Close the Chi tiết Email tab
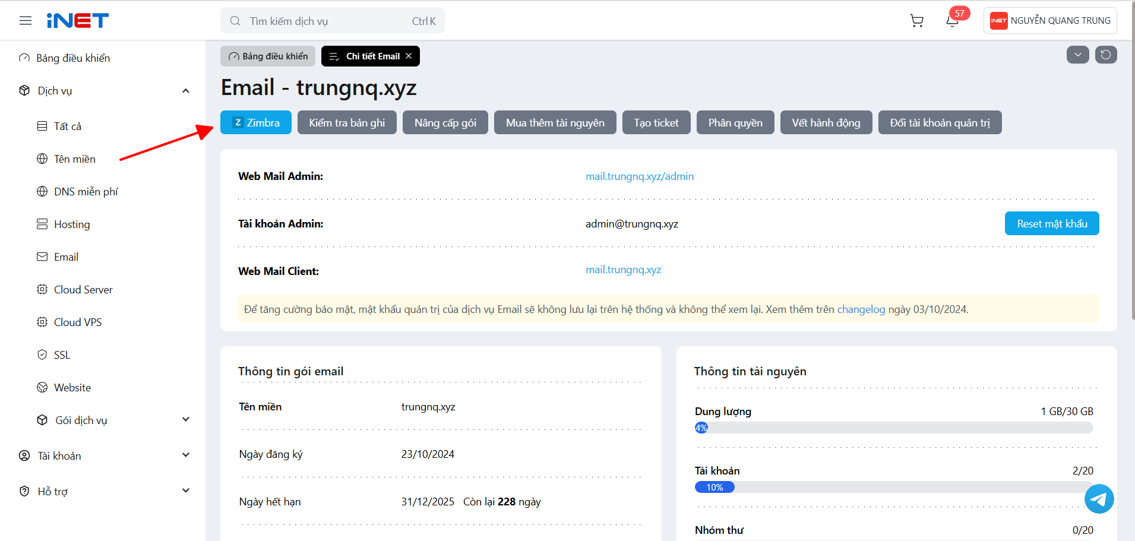Screen dimensions: 1135x541 click(x=409, y=56)
